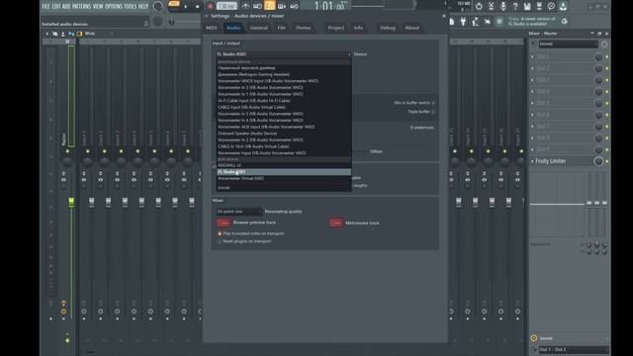
Task: Click the download content library icon
Action: click(x=563, y=6)
